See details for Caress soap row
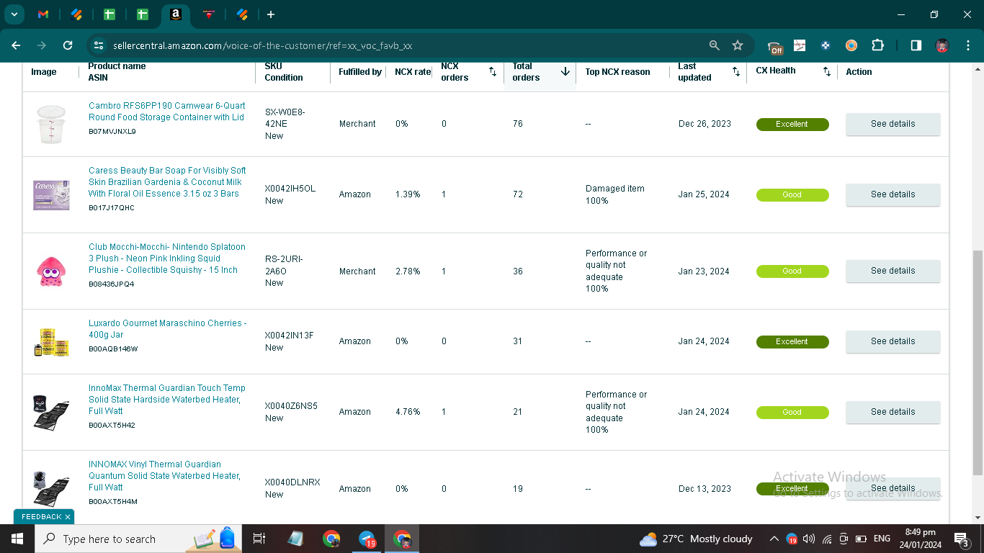Image resolution: width=984 pixels, height=553 pixels. [893, 194]
